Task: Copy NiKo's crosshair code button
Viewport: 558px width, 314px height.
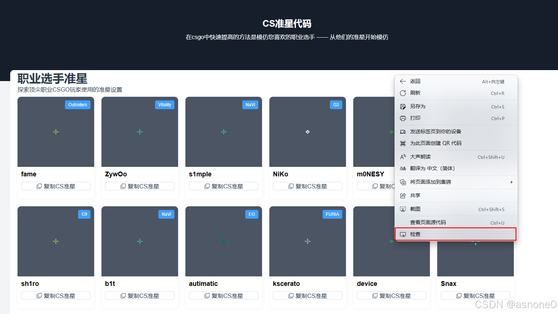Action: click(x=308, y=186)
